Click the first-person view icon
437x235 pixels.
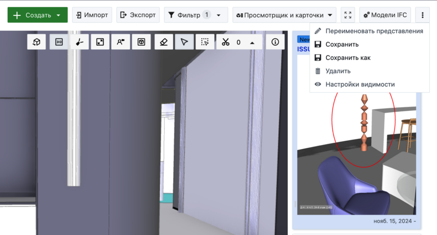pos(120,42)
